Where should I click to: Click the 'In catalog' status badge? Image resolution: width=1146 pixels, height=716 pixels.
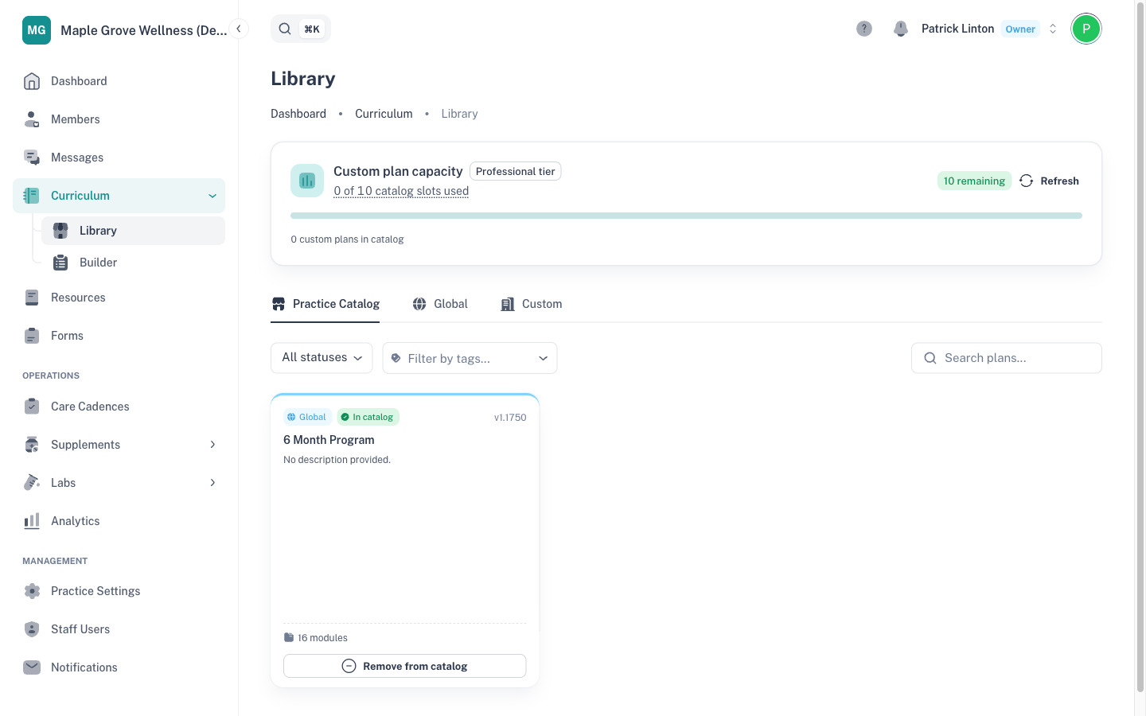pyautogui.click(x=368, y=417)
